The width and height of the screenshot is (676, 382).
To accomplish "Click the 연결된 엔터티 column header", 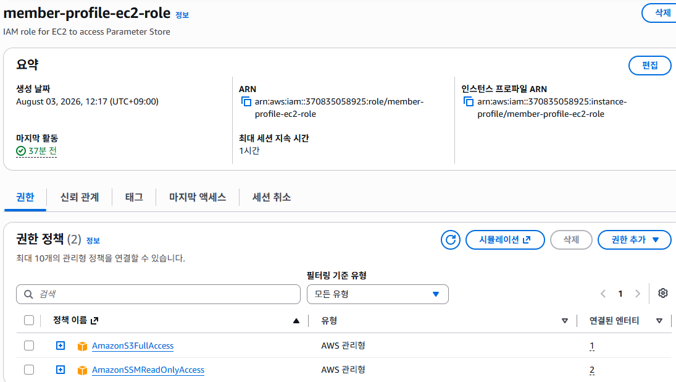I will [614, 321].
